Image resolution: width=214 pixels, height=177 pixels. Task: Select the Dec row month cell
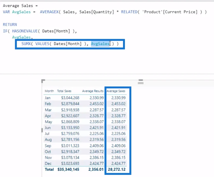(48, 164)
